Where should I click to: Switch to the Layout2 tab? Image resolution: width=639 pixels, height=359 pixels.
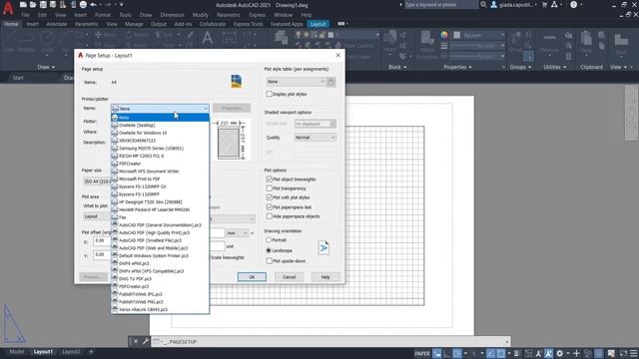tap(71, 352)
